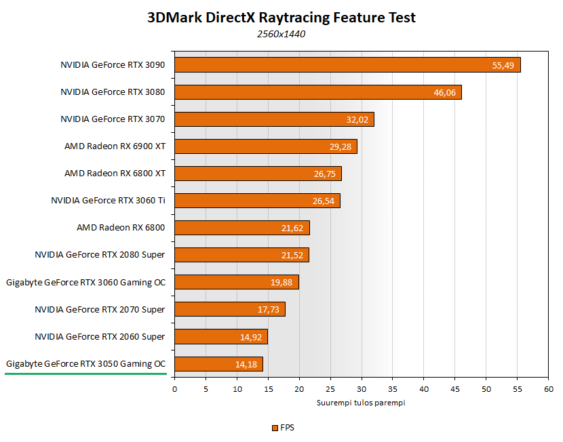The width and height of the screenshot is (563, 442).
Task: Click the 29,28 value on the RX 6900 XT bar
Action: click(x=341, y=146)
